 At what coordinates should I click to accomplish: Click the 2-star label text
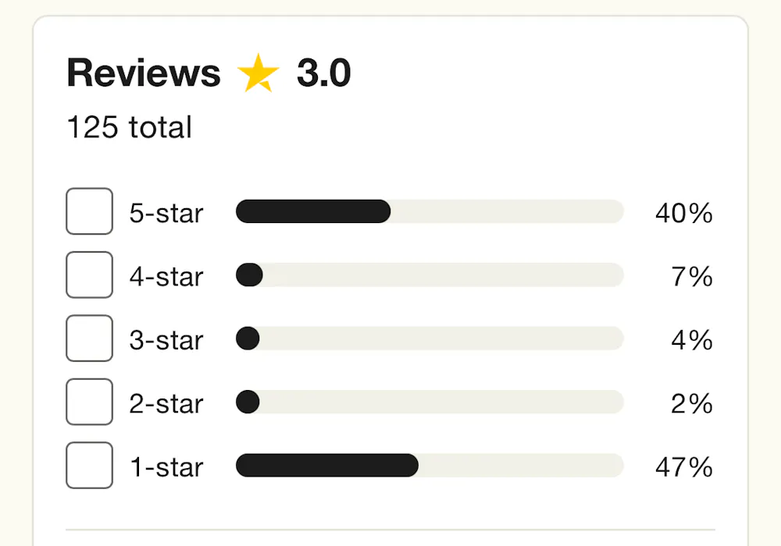[x=166, y=404]
